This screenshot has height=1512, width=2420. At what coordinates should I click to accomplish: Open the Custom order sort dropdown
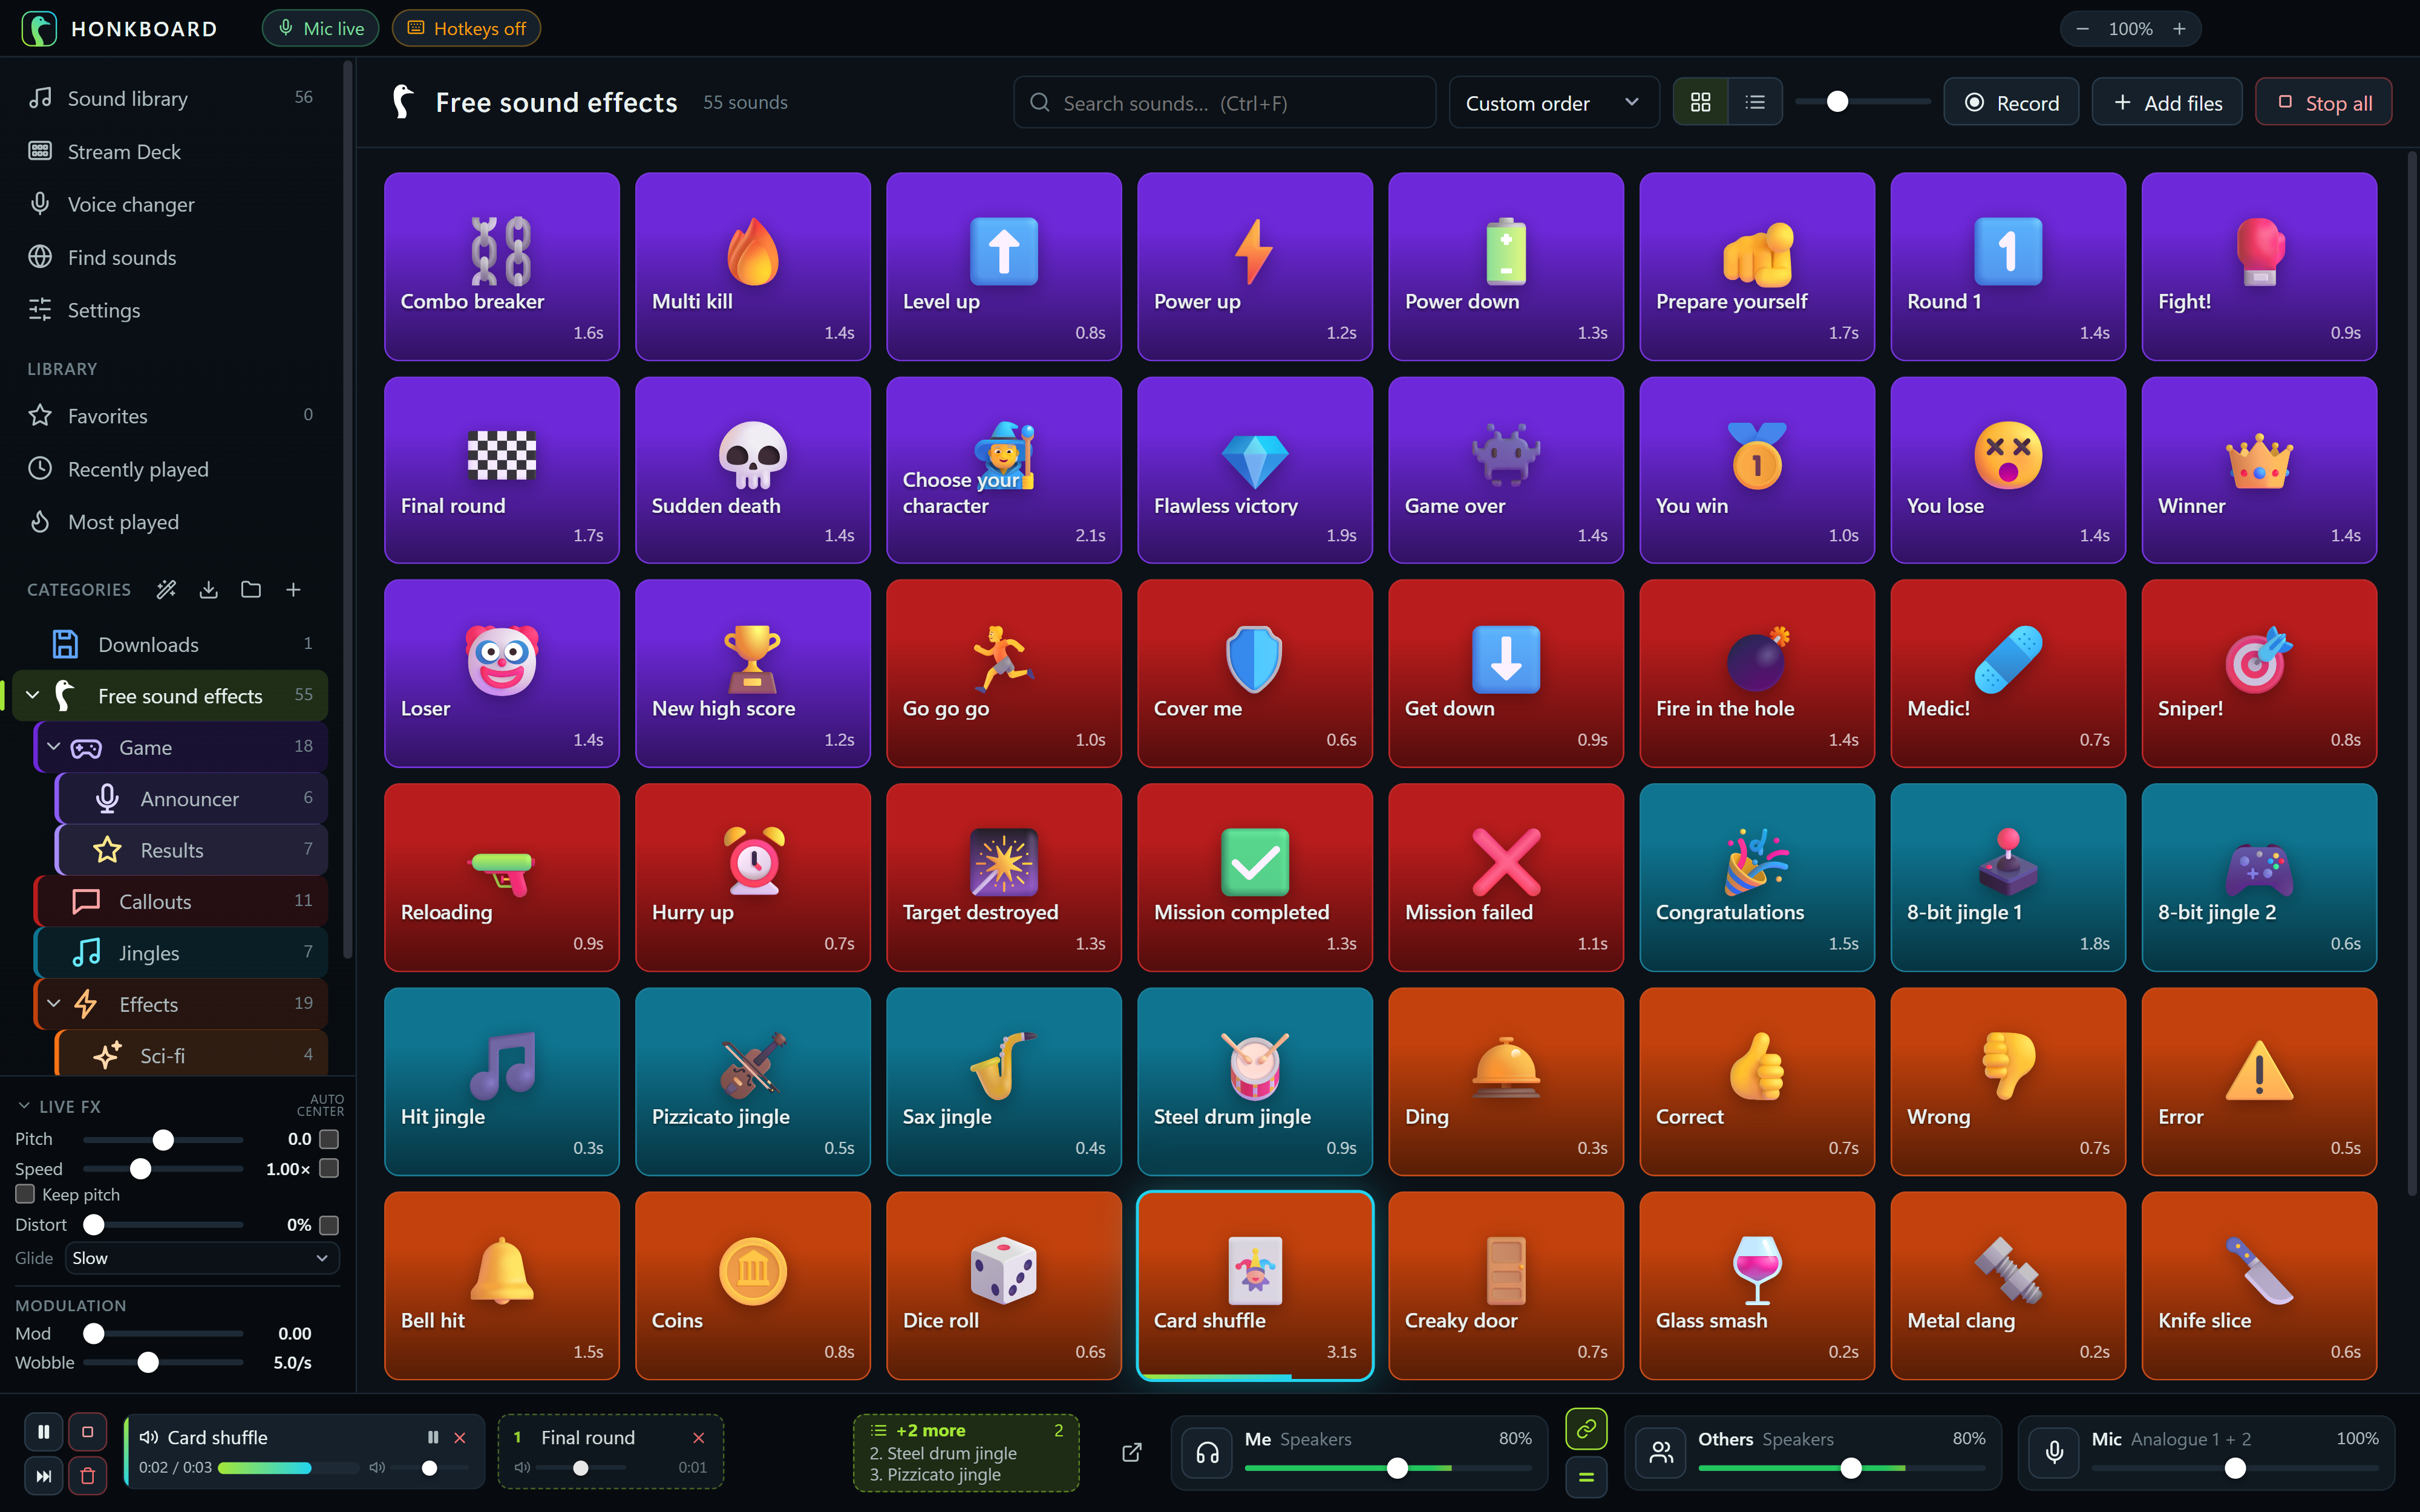[1553, 103]
